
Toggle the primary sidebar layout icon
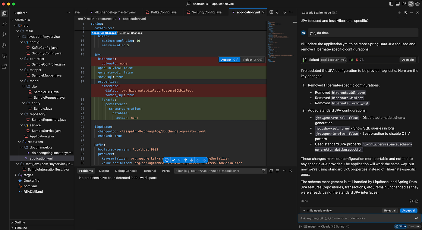391,4
